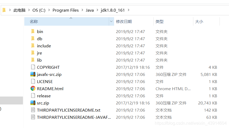This screenshot has height=128, width=229.
Task: Click the db folder icon
Action: pos(33,38)
